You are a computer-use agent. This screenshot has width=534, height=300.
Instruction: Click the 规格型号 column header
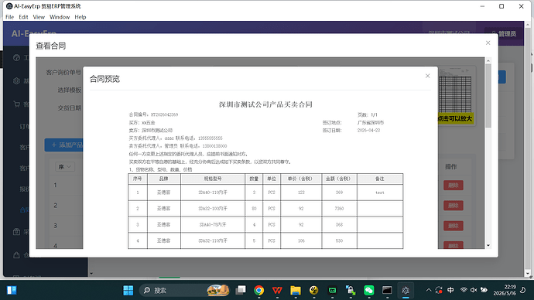click(x=213, y=179)
